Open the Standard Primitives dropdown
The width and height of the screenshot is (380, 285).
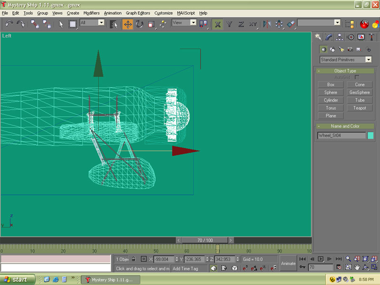pos(368,60)
